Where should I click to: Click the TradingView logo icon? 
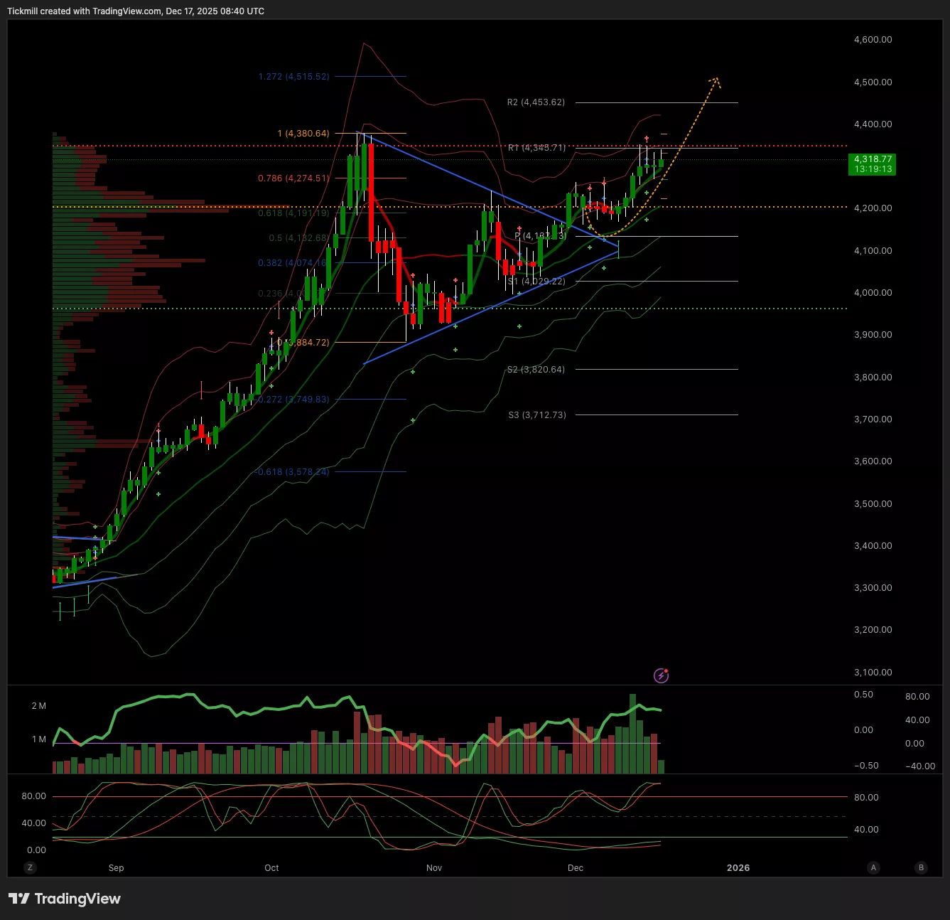pos(19,899)
